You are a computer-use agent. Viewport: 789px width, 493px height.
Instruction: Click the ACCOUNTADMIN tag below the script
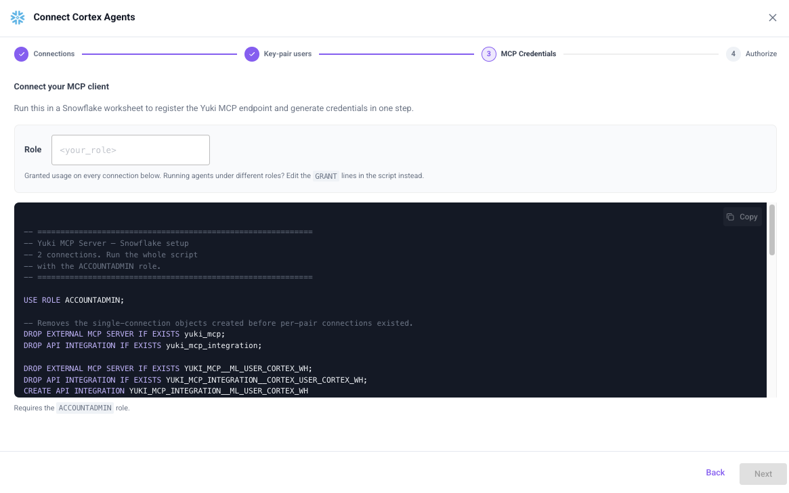click(x=85, y=408)
